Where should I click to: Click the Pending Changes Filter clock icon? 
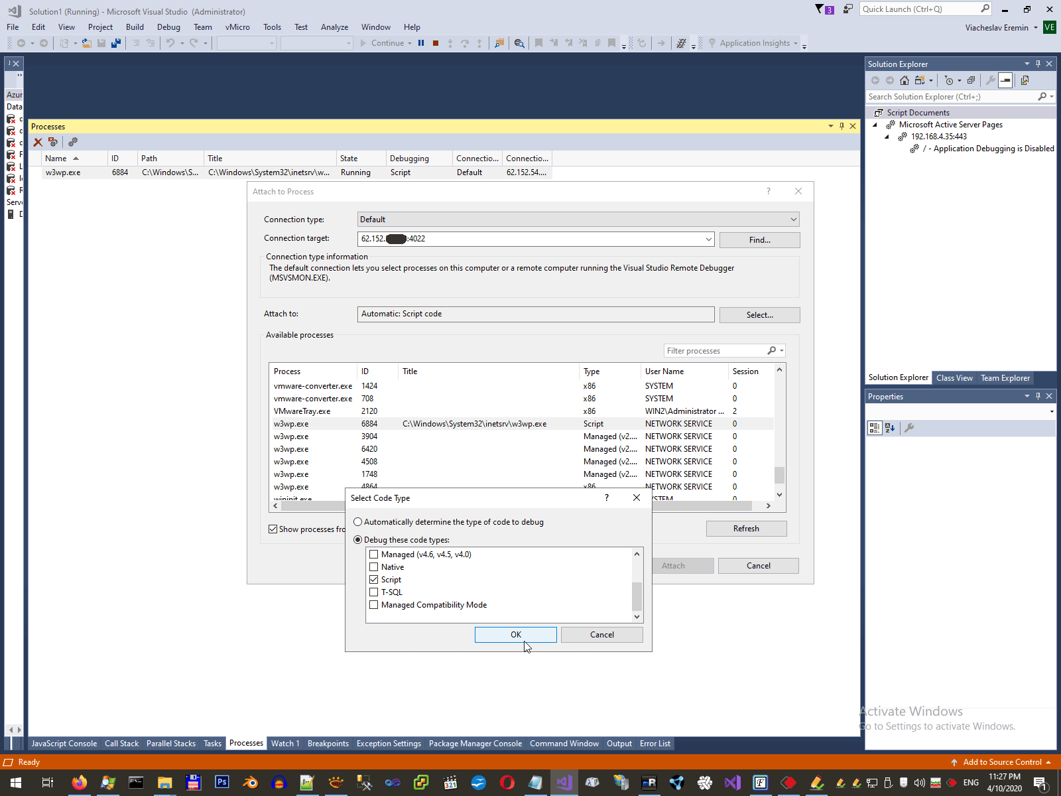pos(949,80)
